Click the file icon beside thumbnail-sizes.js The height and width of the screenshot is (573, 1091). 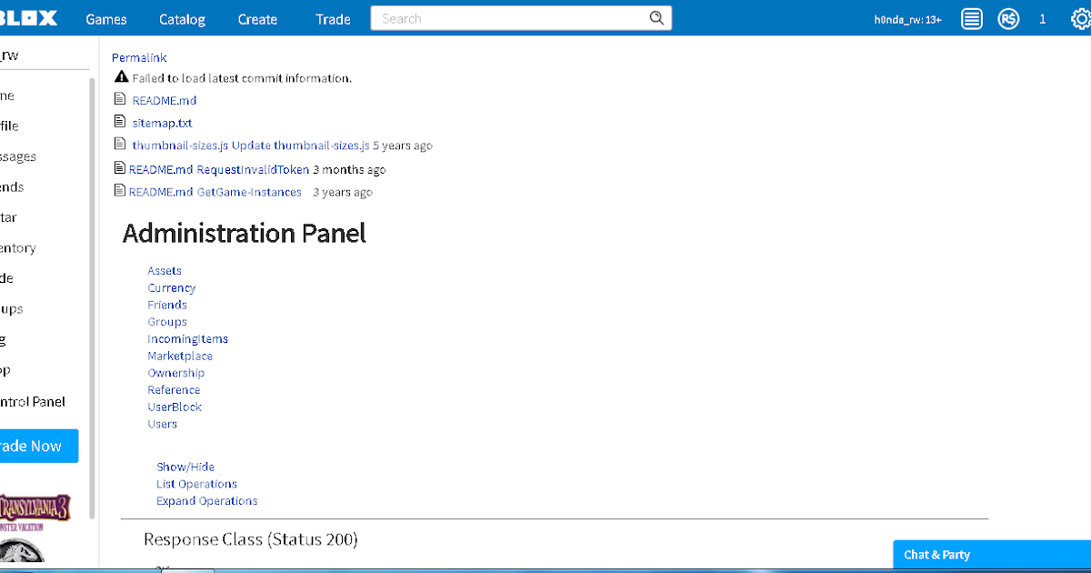120,145
